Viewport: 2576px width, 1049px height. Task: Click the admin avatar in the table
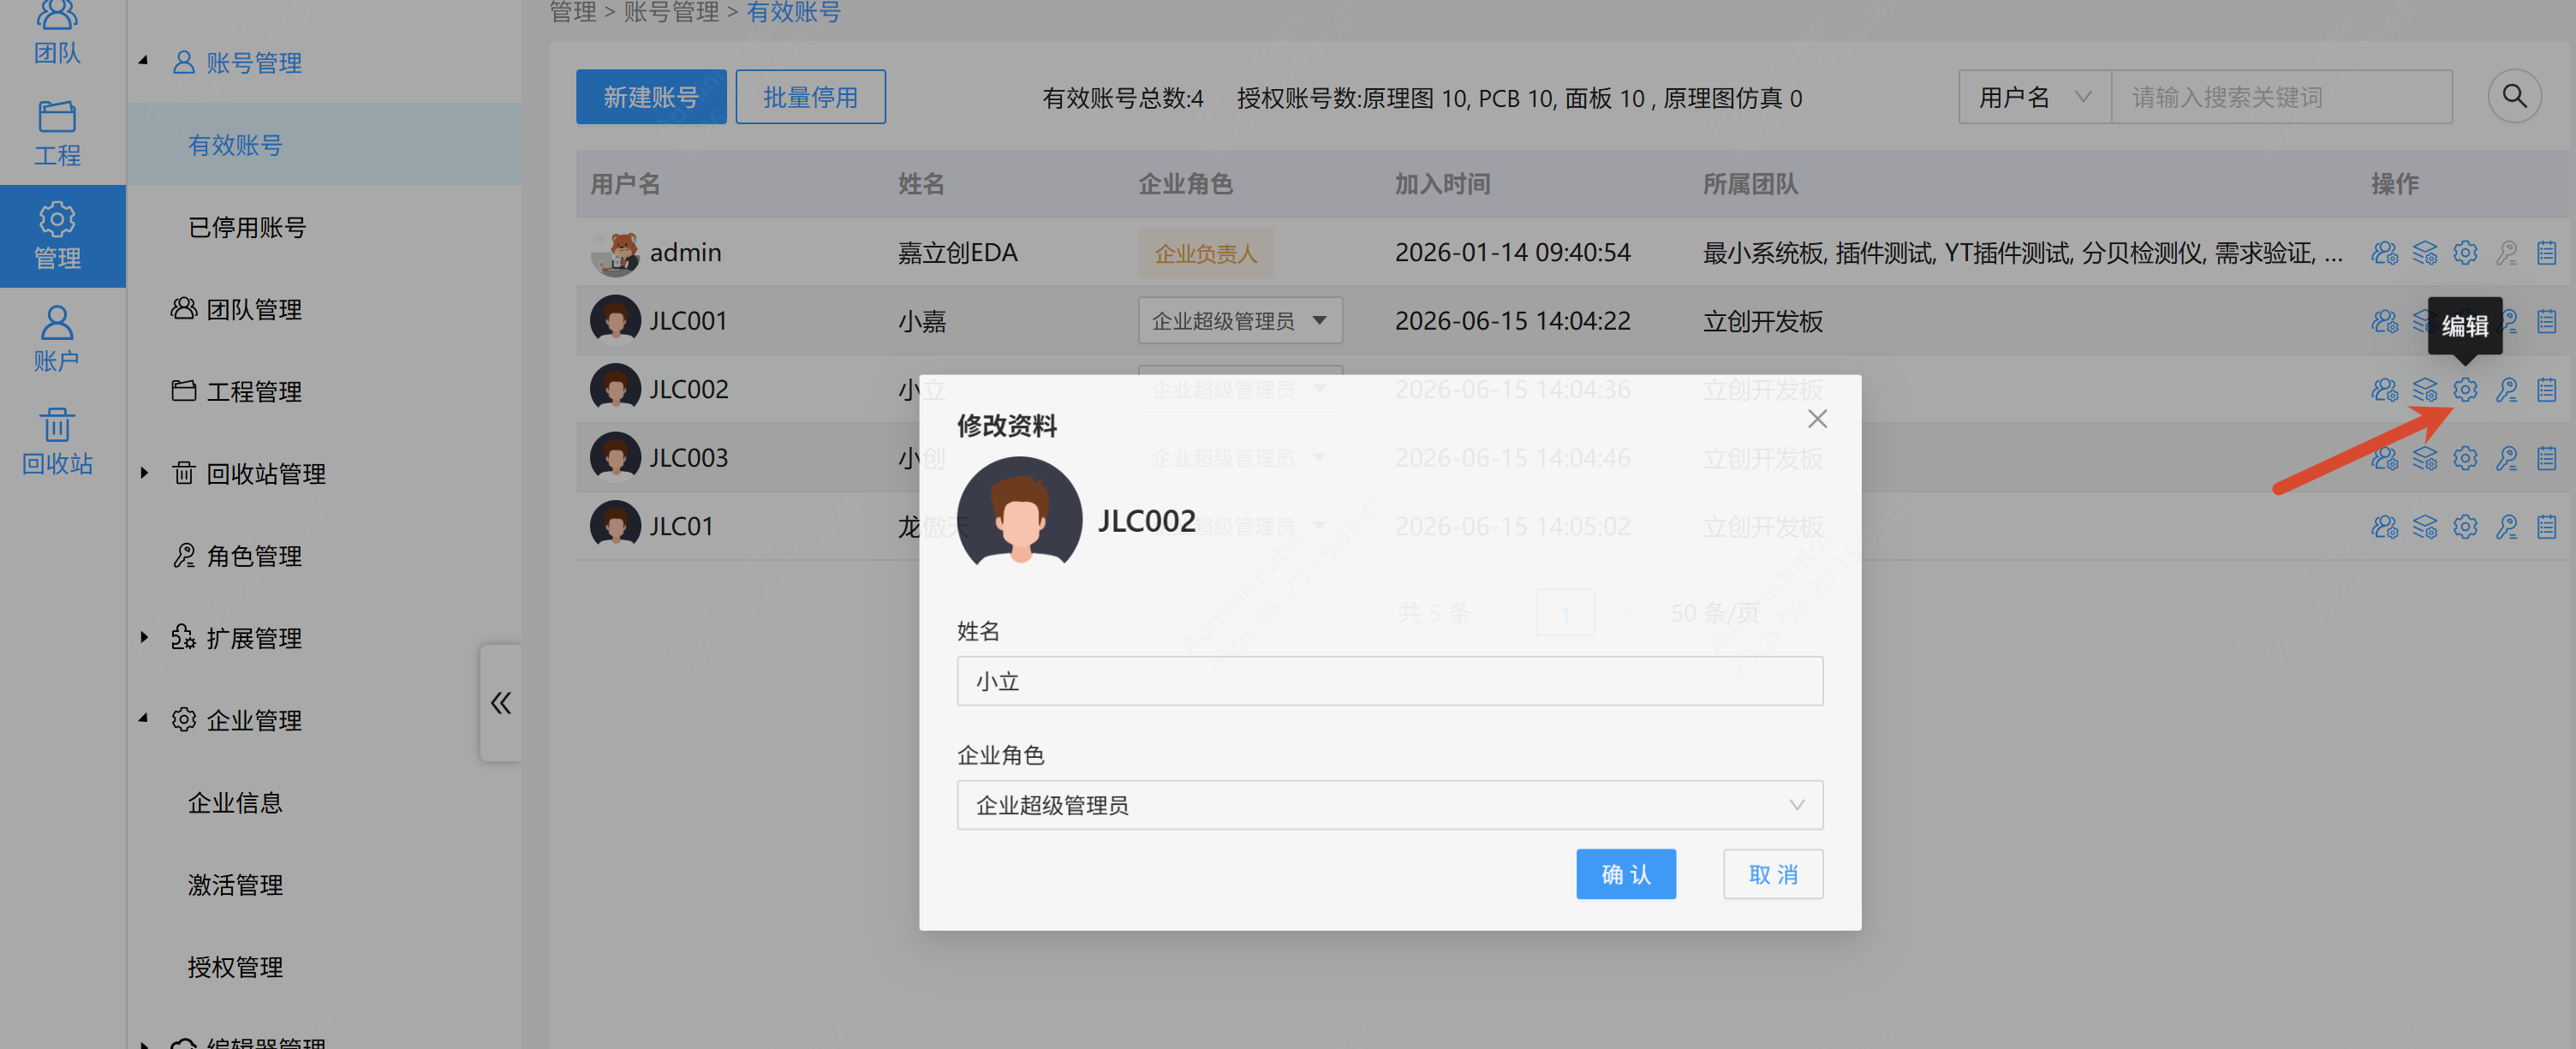coord(615,253)
